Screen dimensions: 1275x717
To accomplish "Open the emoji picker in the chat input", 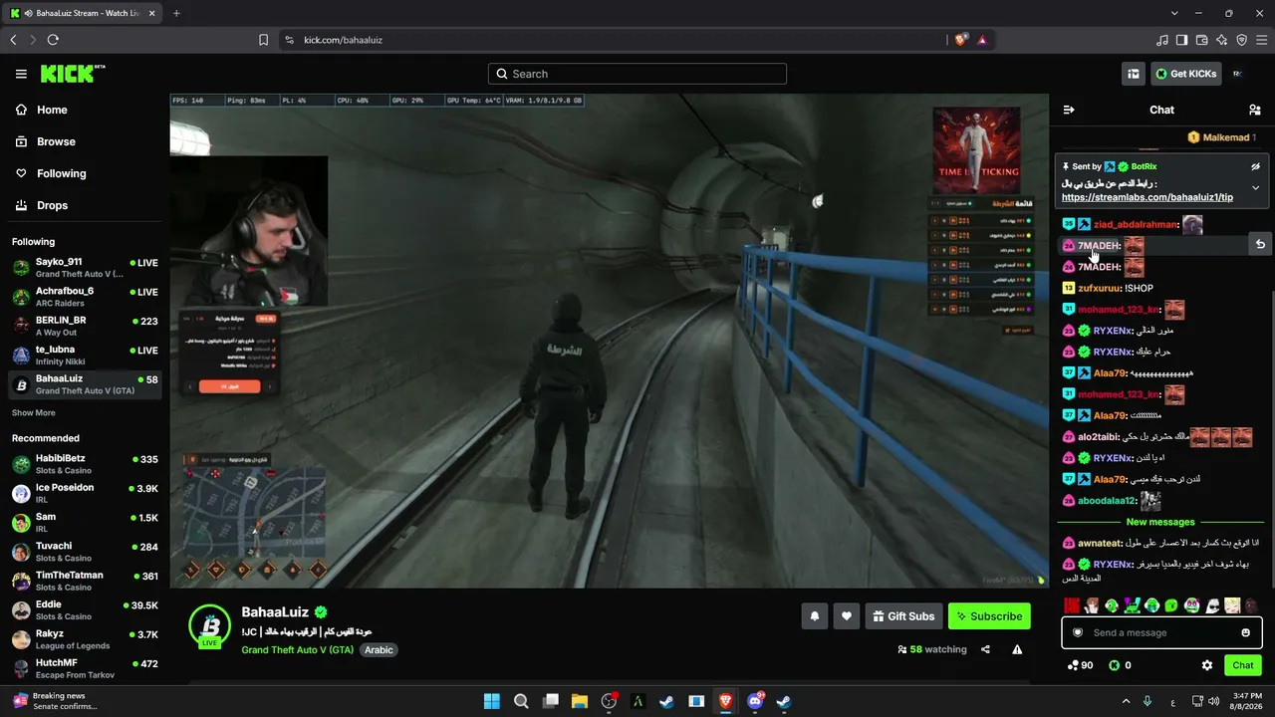I will point(1245,632).
